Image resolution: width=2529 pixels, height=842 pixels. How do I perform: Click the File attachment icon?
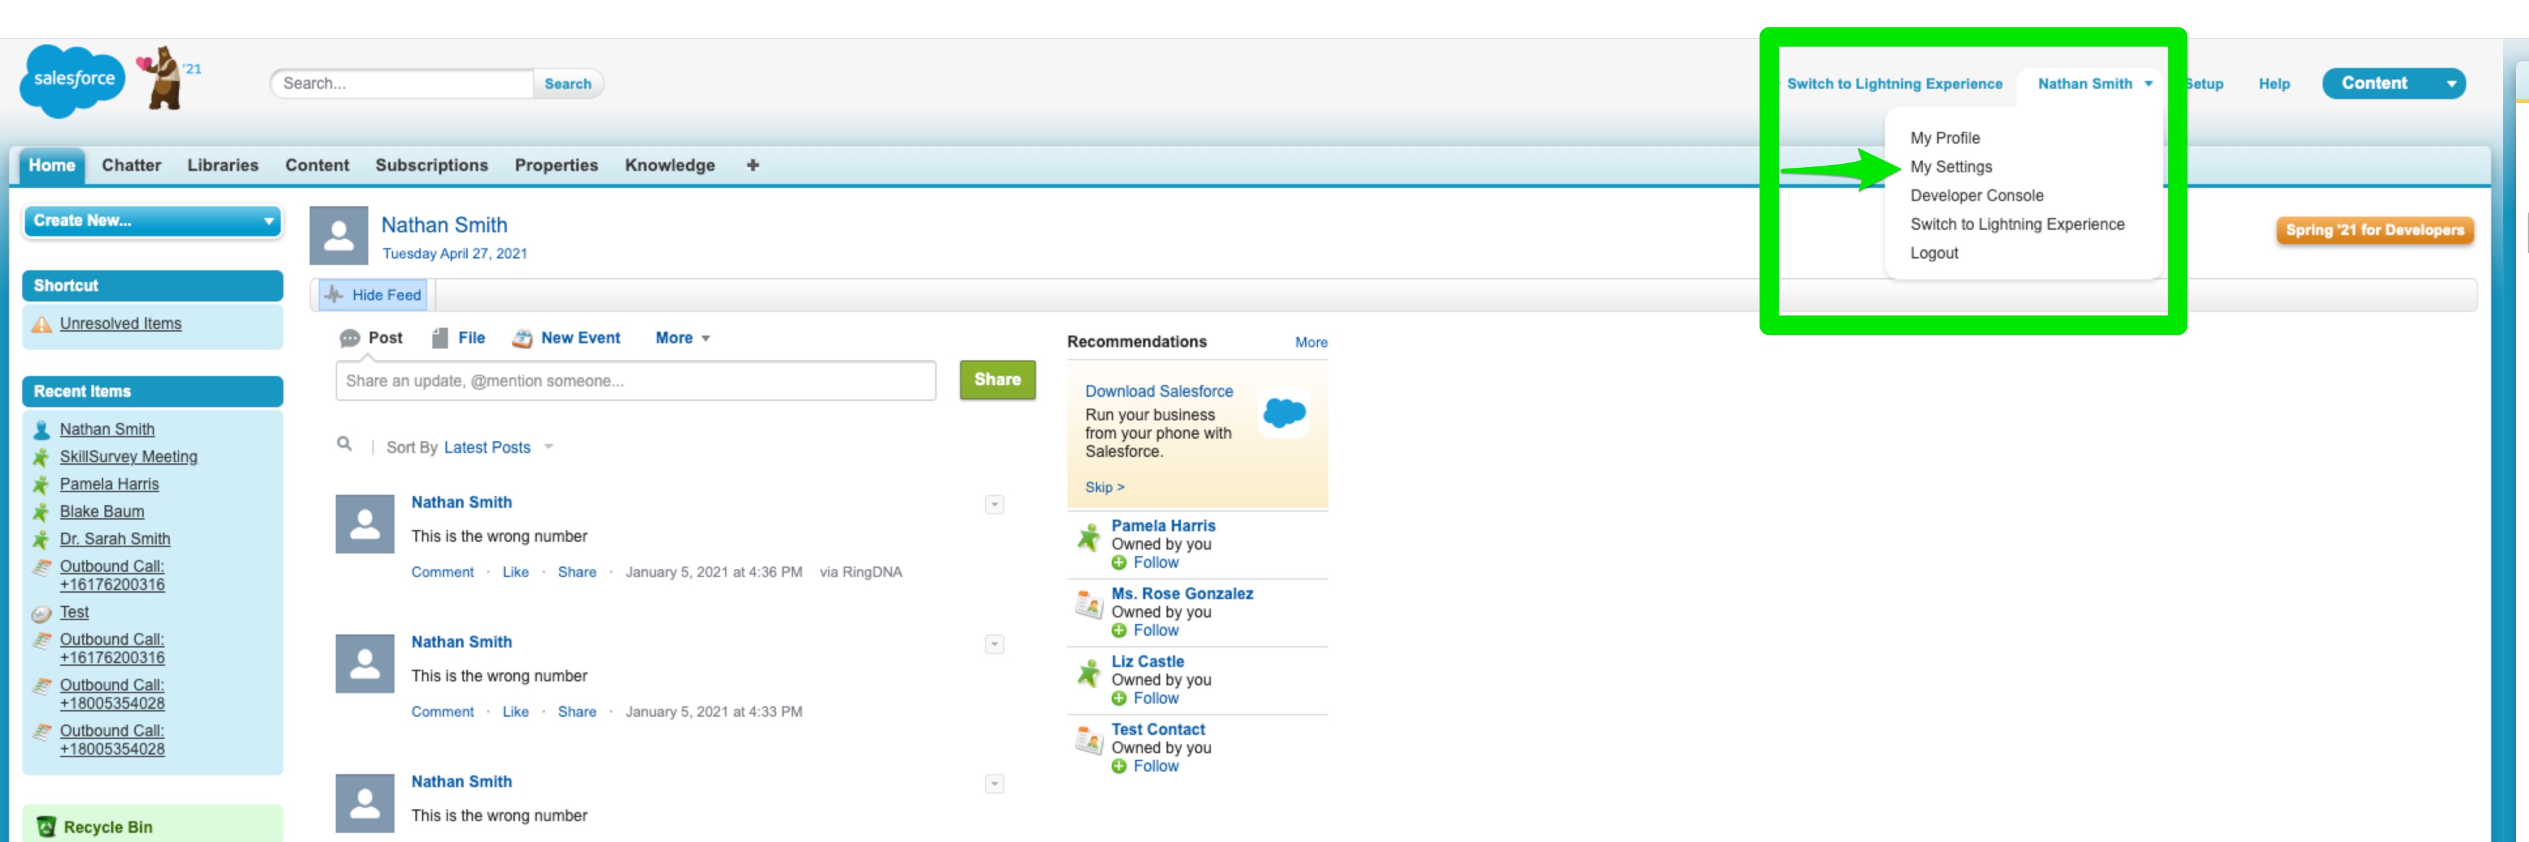click(441, 337)
